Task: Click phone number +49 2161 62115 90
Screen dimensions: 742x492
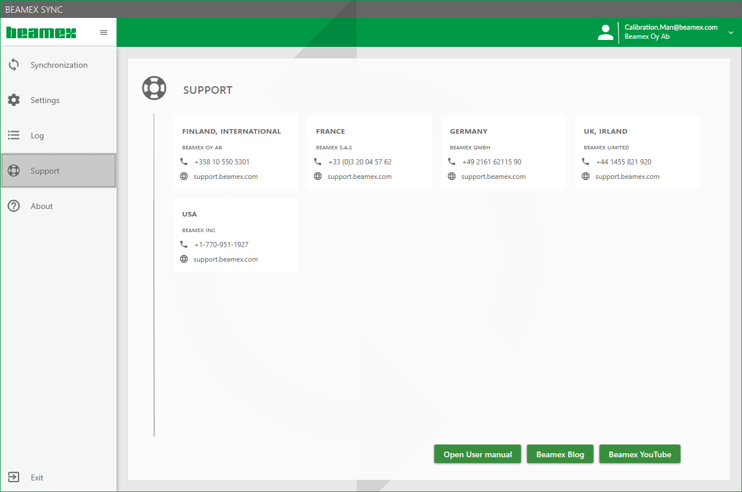Action: pyautogui.click(x=492, y=162)
